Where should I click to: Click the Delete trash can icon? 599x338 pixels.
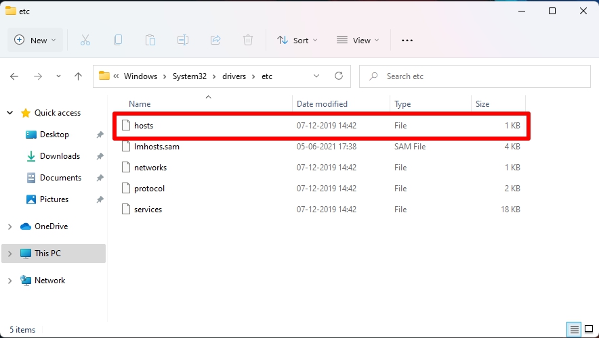coord(248,40)
